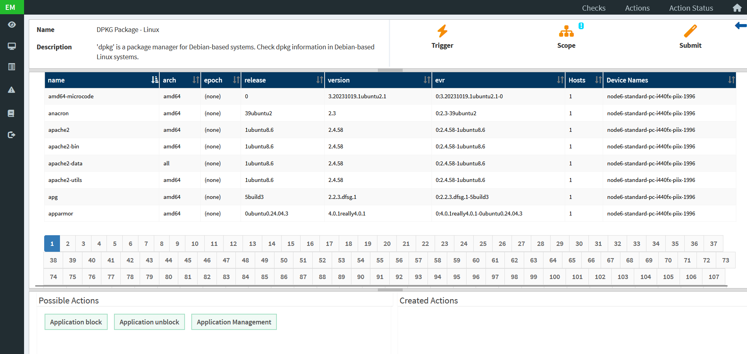Click DPKG Package - Linux name text
Image resolution: width=747 pixels, height=354 pixels.
pyautogui.click(x=128, y=30)
